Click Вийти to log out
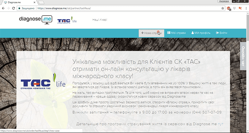249x133 pixels. [222, 33]
